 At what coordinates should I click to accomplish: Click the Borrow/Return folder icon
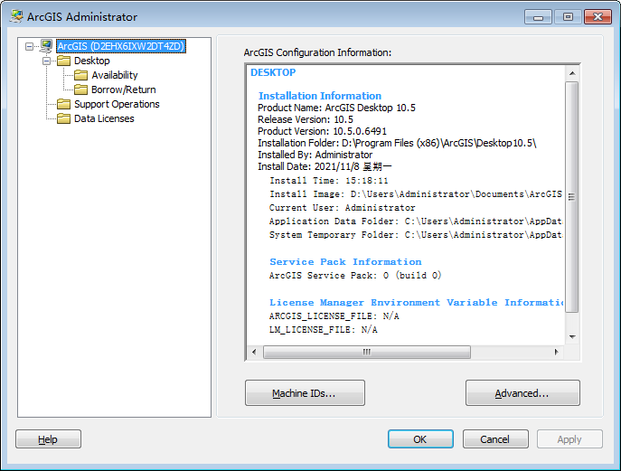tap(80, 89)
